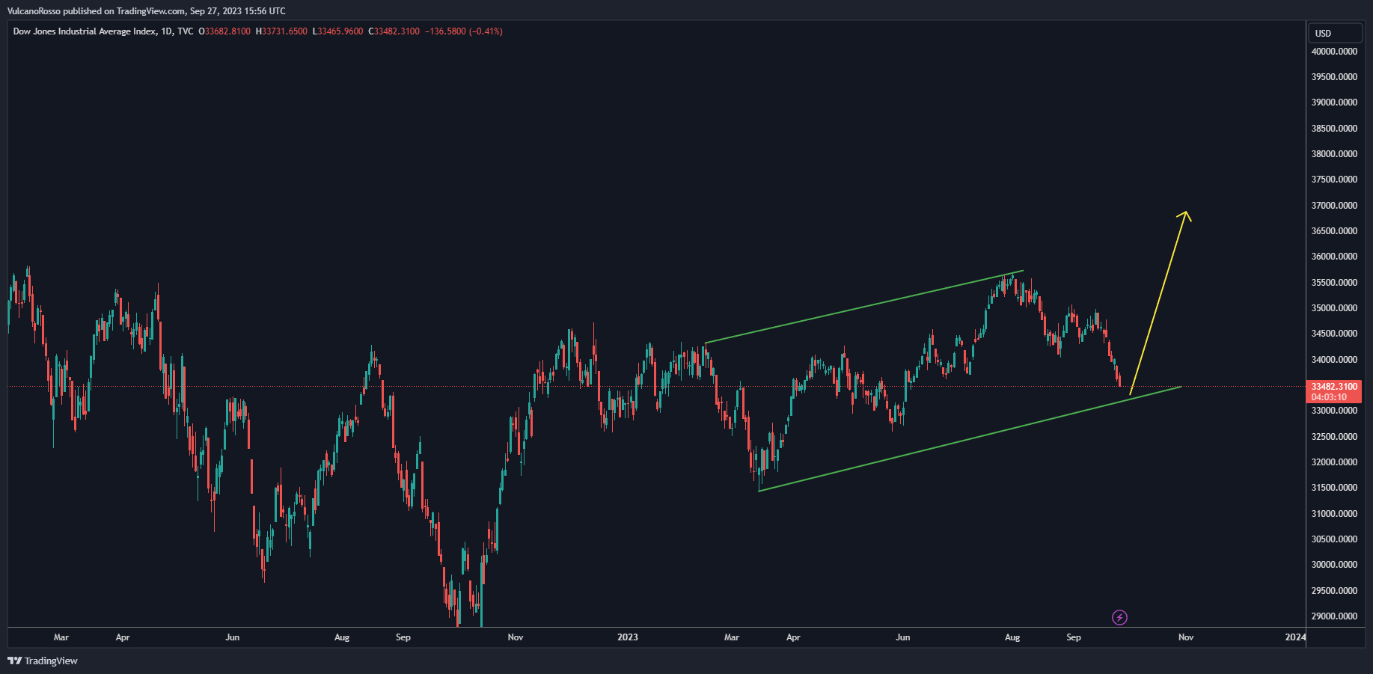This screenshot has width=1373, height=674.
Task: Click the 2024 label on the time axis
Action: [x=1295, y=637]
